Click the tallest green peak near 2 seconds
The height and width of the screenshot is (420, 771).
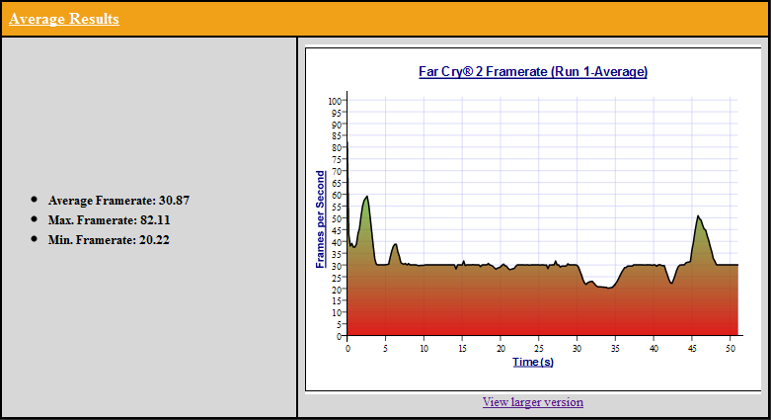(366, 203)
